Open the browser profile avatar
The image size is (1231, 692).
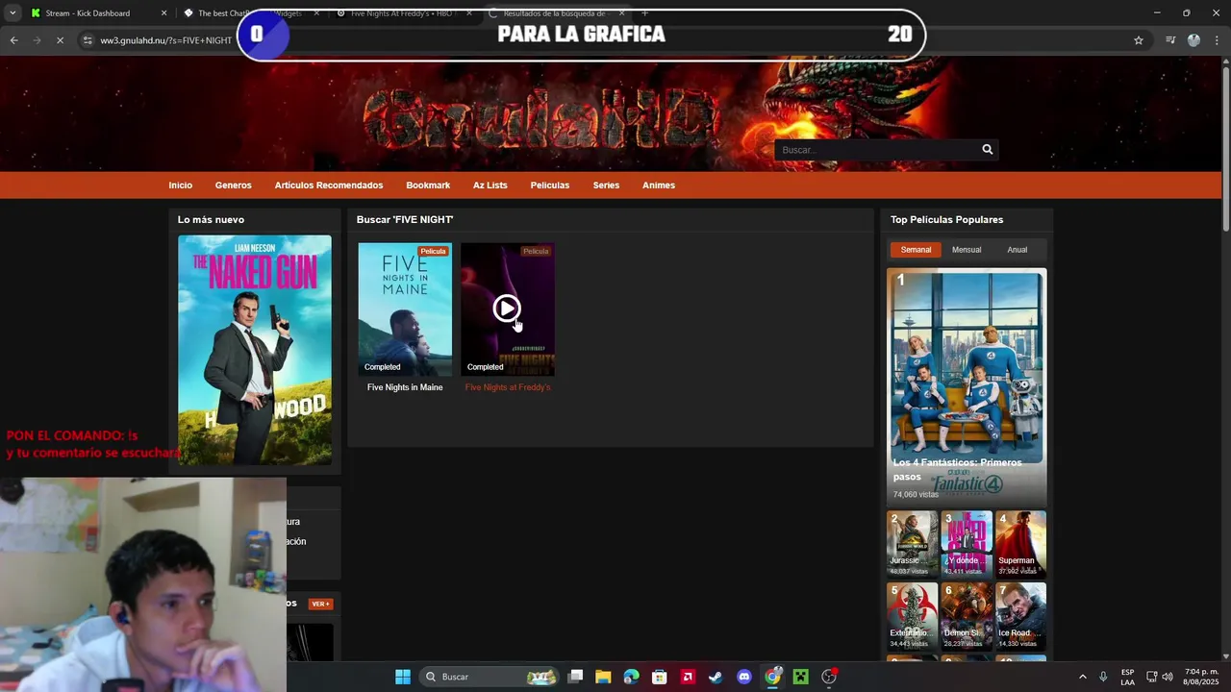pyautogui.click(x=1193, y=40)
